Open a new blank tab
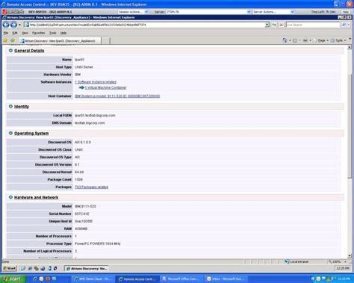Image resolution: width=354 pixels, height=283 pixels. click(106, 41)
